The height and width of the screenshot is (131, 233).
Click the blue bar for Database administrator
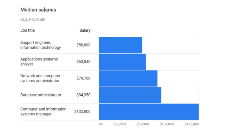(x=130, y=95)
